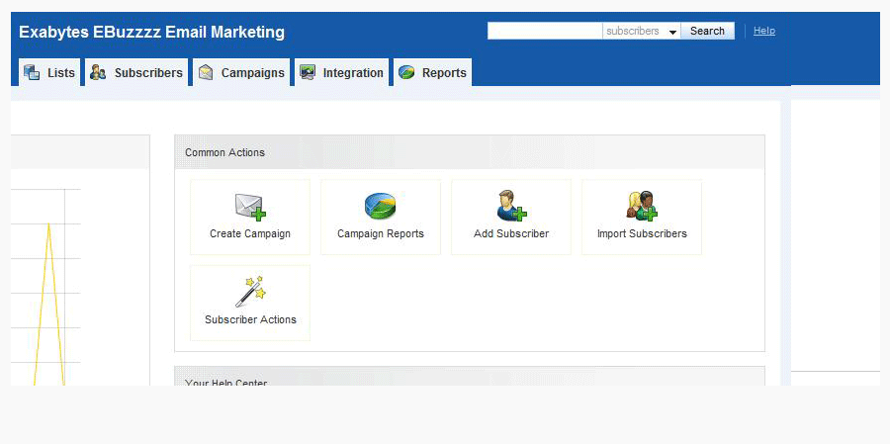This screenshot has width=890, height=444.
Task: Click the Campaigns tab envelope icon
Action: [x=206, y=72]
